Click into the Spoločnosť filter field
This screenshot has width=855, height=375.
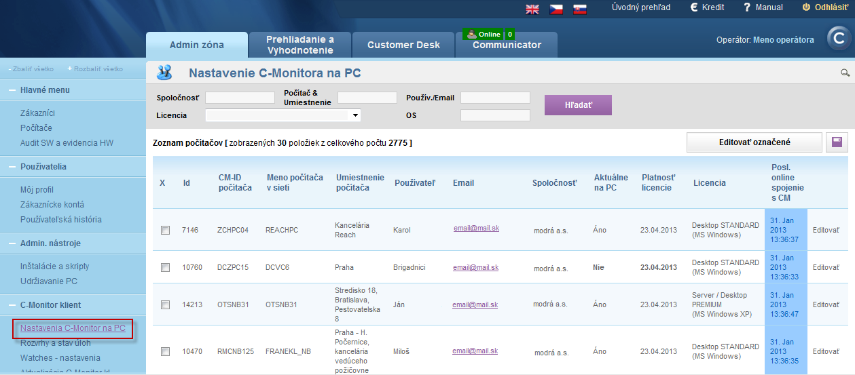[240, 98]
